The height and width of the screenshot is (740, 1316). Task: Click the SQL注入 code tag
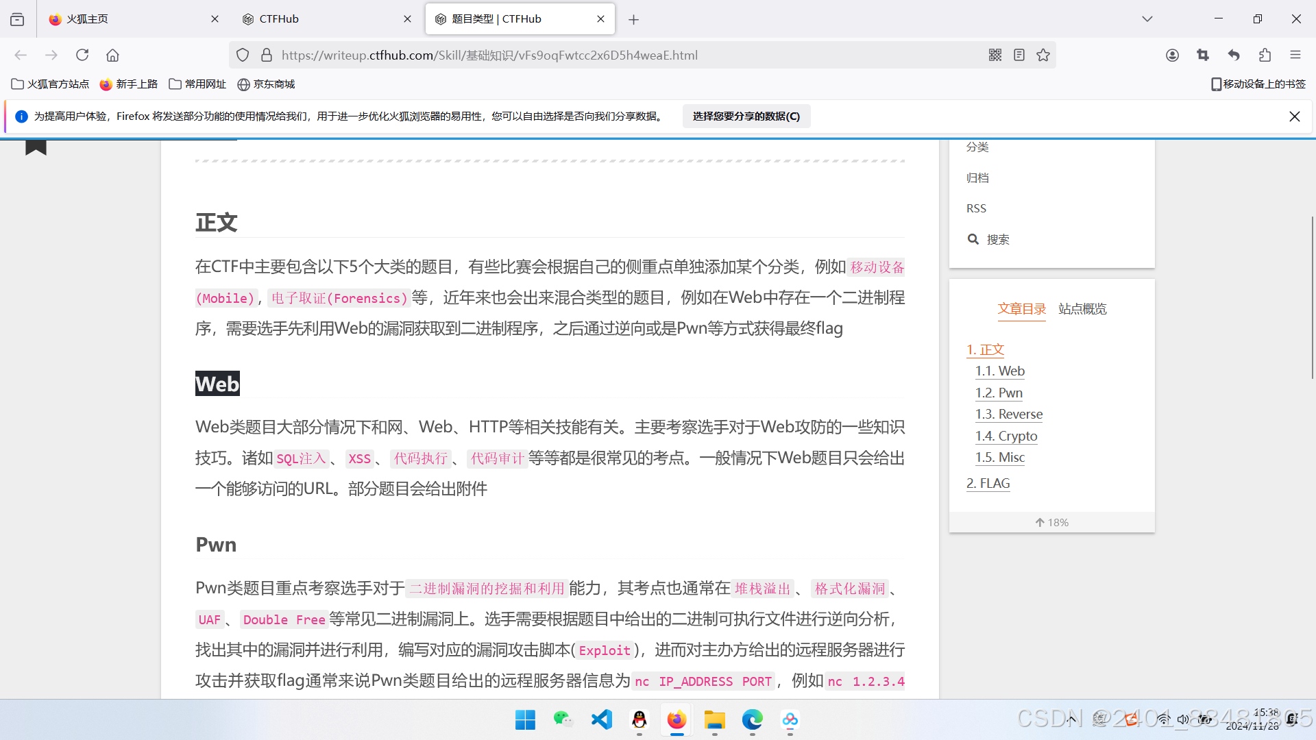pos(301,458)
